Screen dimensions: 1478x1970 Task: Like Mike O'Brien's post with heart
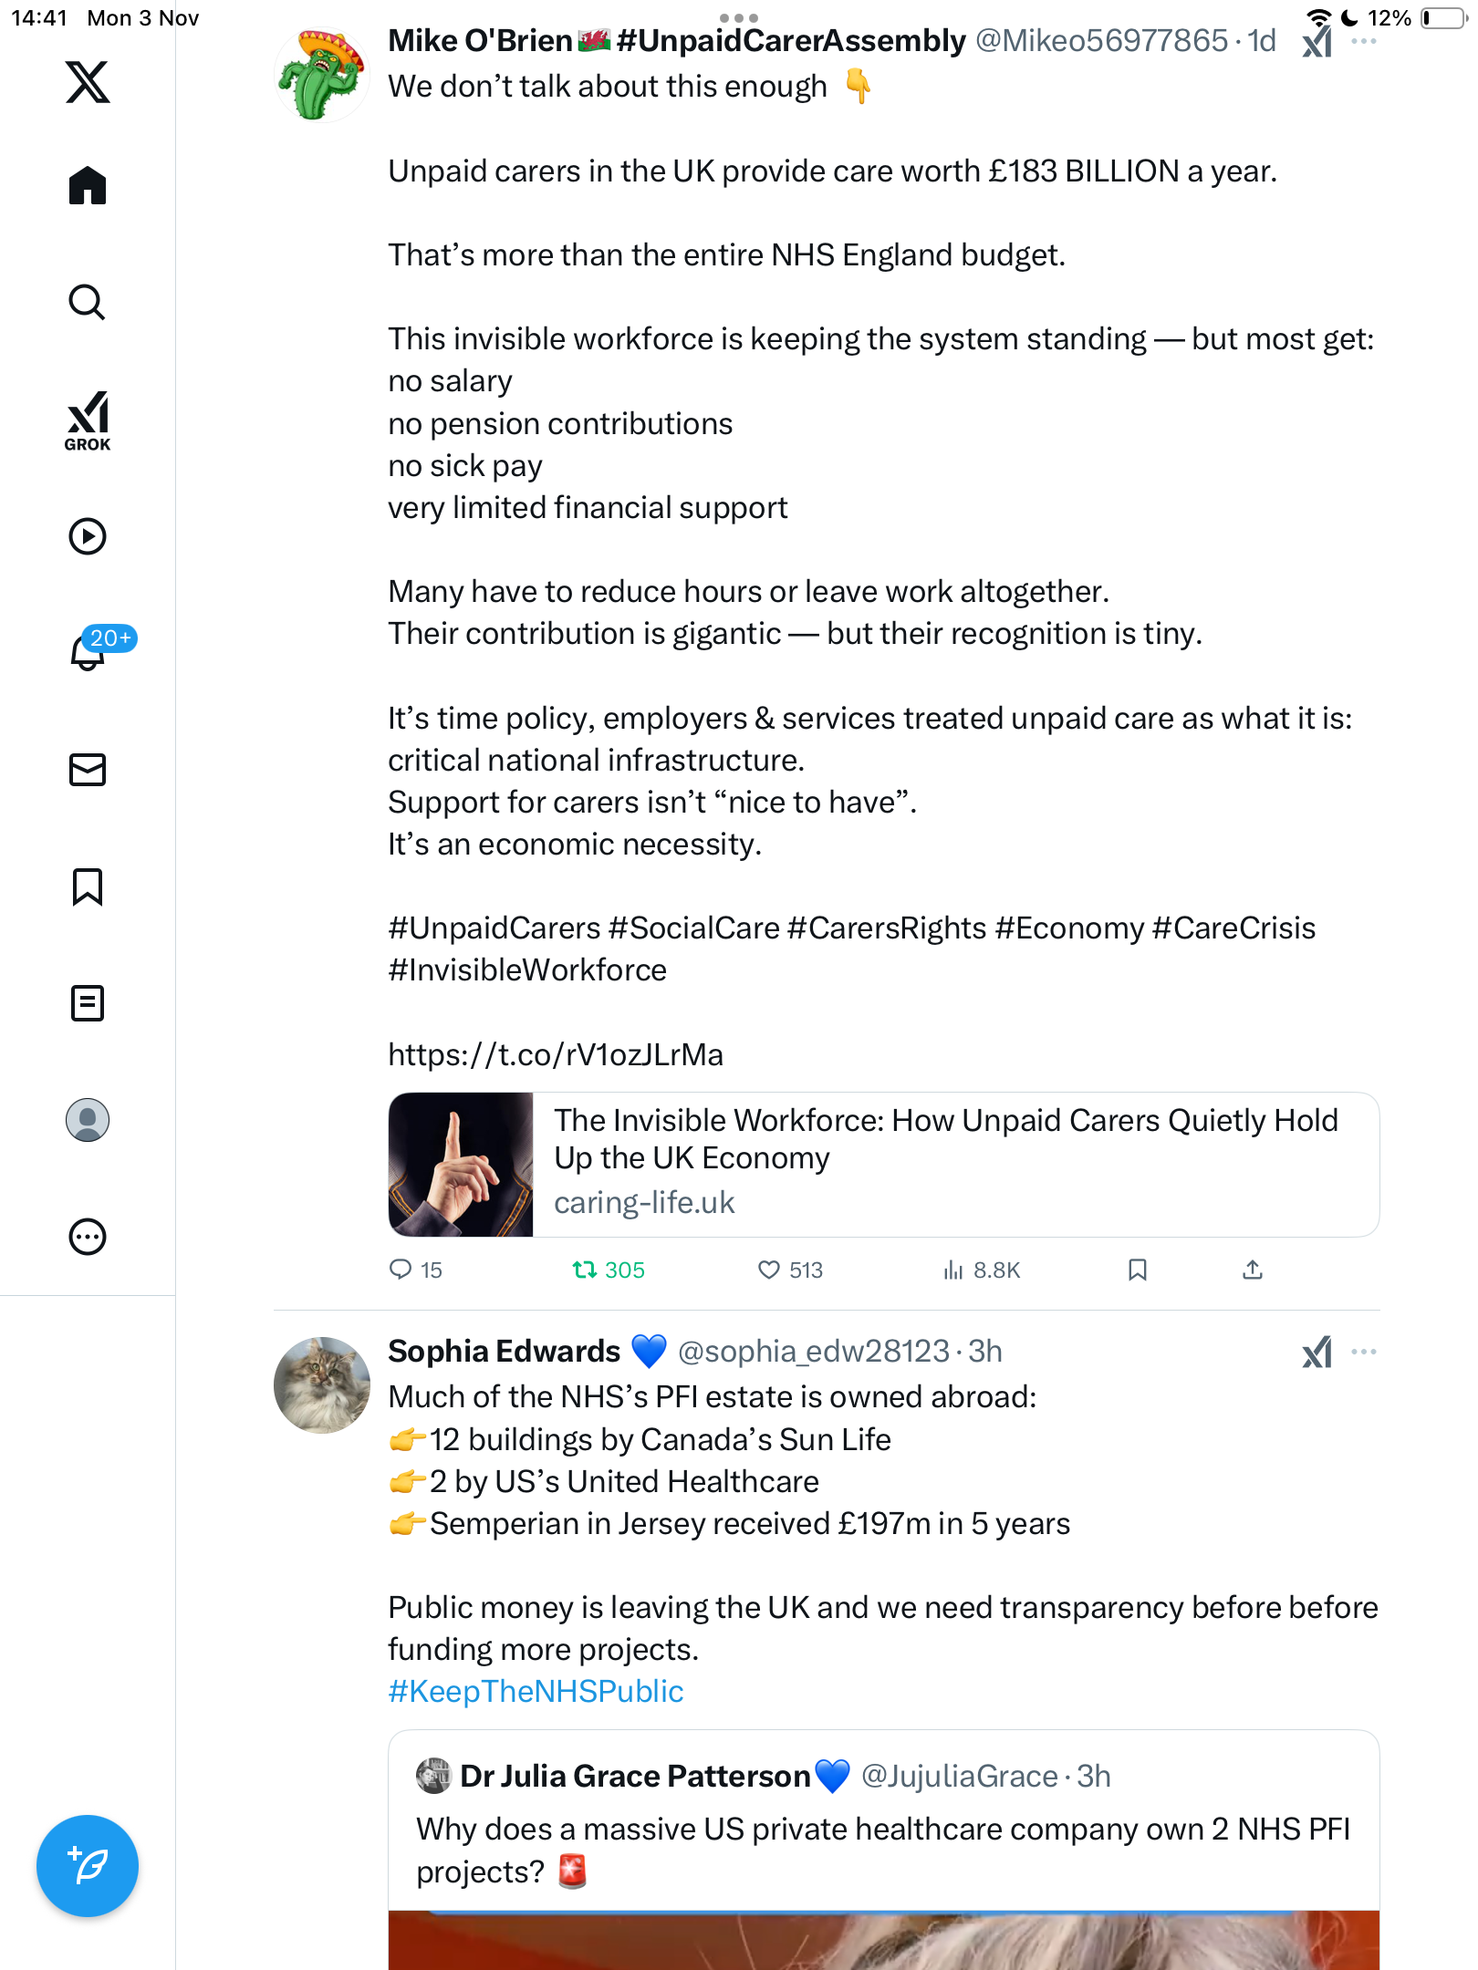pos(769,1270)
